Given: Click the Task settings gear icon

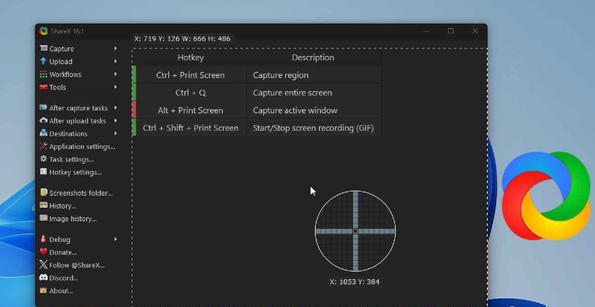Looking at the screenshot, I should tap(44, 159).
